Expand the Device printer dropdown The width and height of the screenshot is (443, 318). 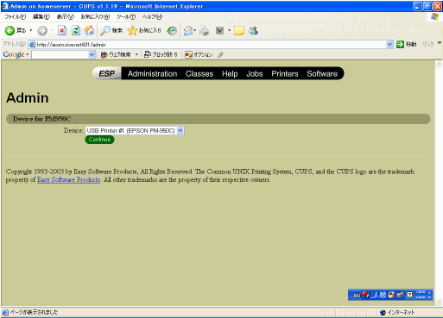180,131
